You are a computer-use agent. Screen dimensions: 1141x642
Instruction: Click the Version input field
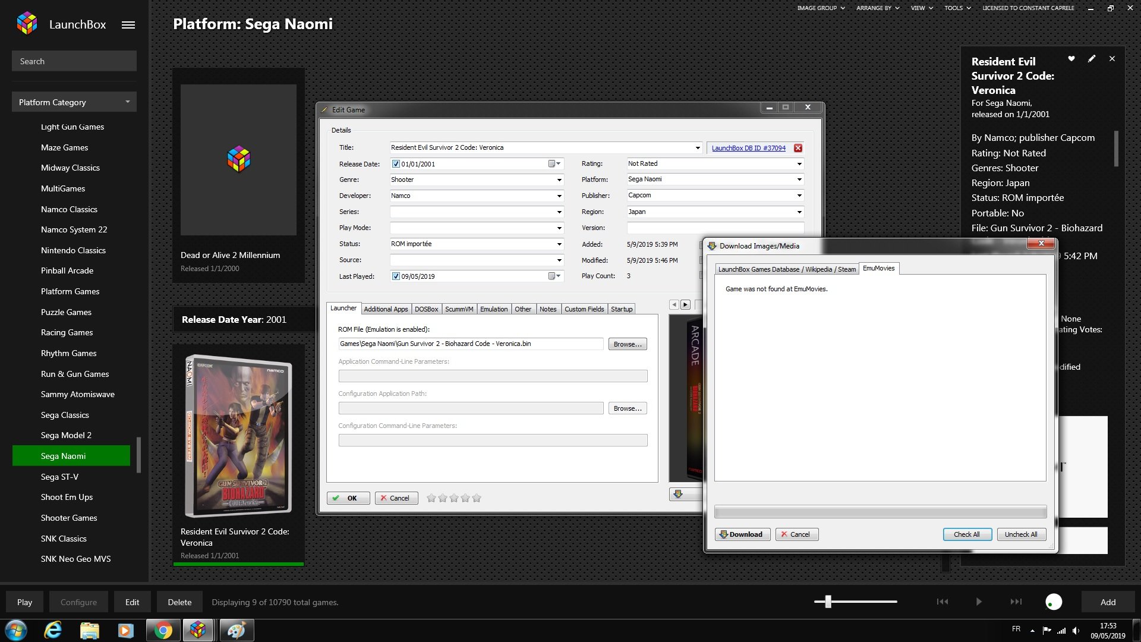(716, 228)
